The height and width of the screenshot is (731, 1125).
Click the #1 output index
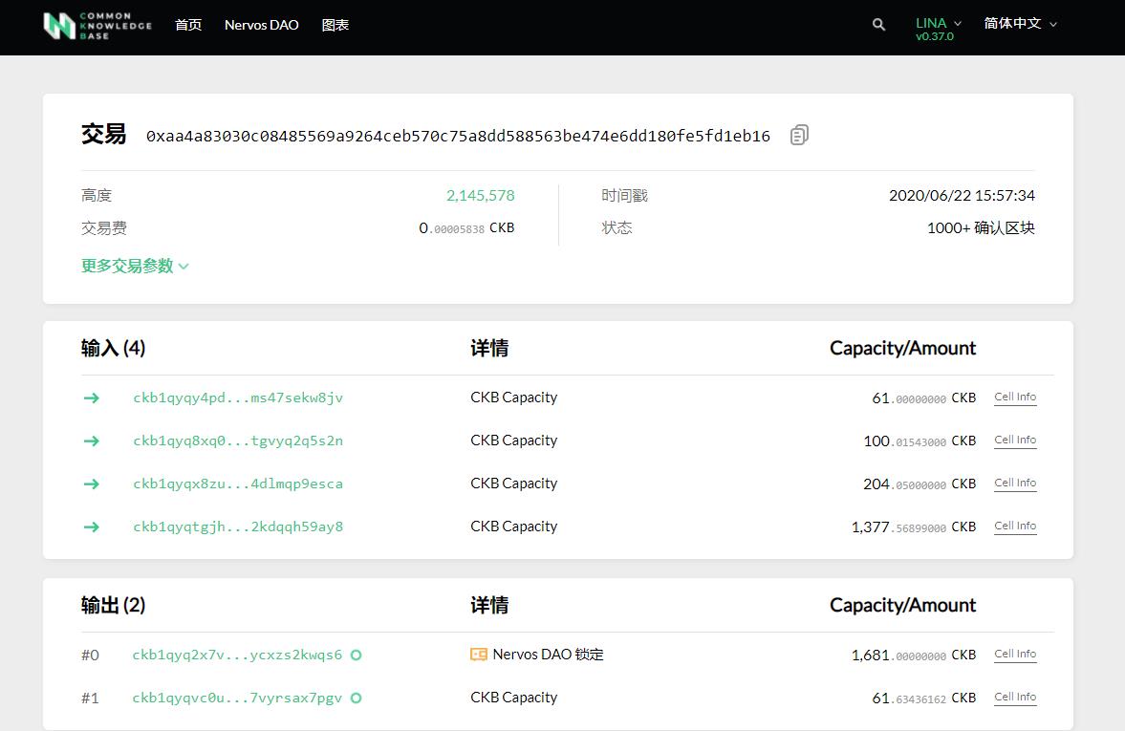pos(91,698)
